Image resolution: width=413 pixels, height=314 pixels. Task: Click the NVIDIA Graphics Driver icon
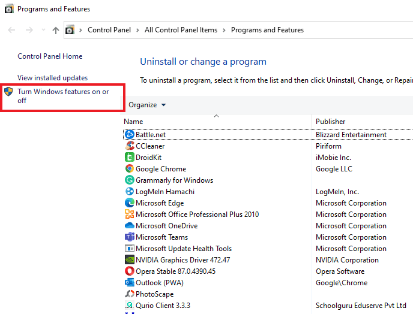pyautogui.click(x=130, y=260)
